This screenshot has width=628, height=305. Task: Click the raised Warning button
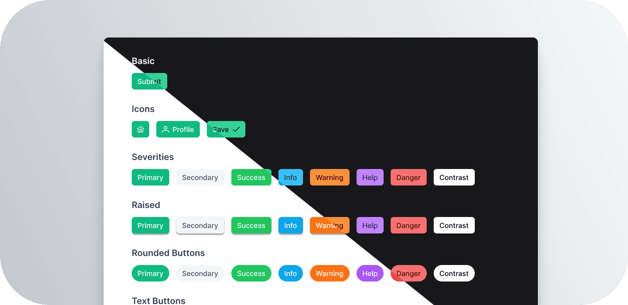330,225
